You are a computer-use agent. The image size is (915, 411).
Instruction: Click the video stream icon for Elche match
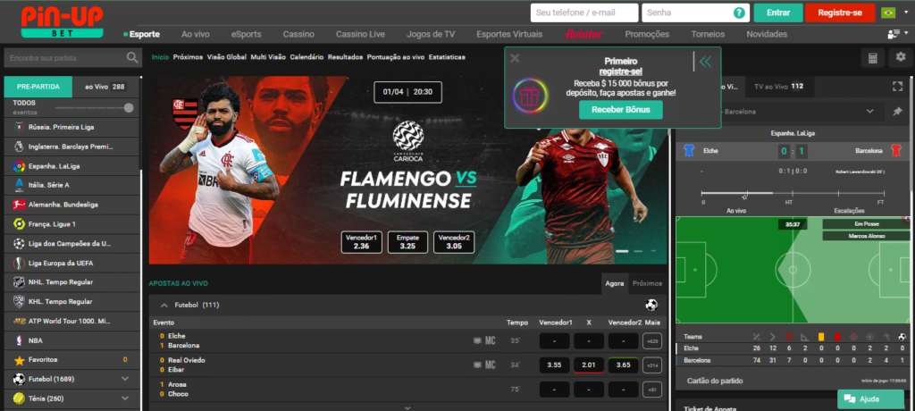(477, 340)
